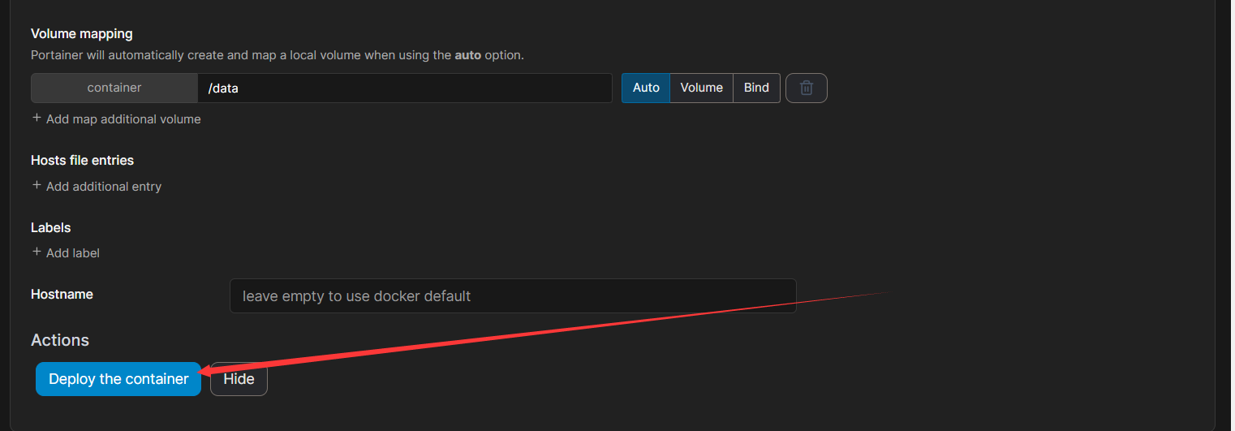Choose the Bind mapping option
The image size is (1235, 431).
[756, 88]
